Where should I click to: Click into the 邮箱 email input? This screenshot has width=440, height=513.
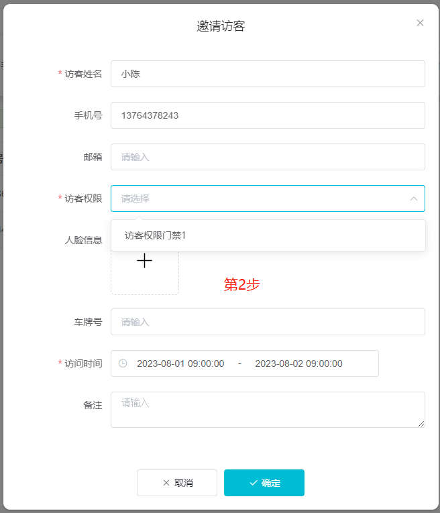(x=268, y=157)
